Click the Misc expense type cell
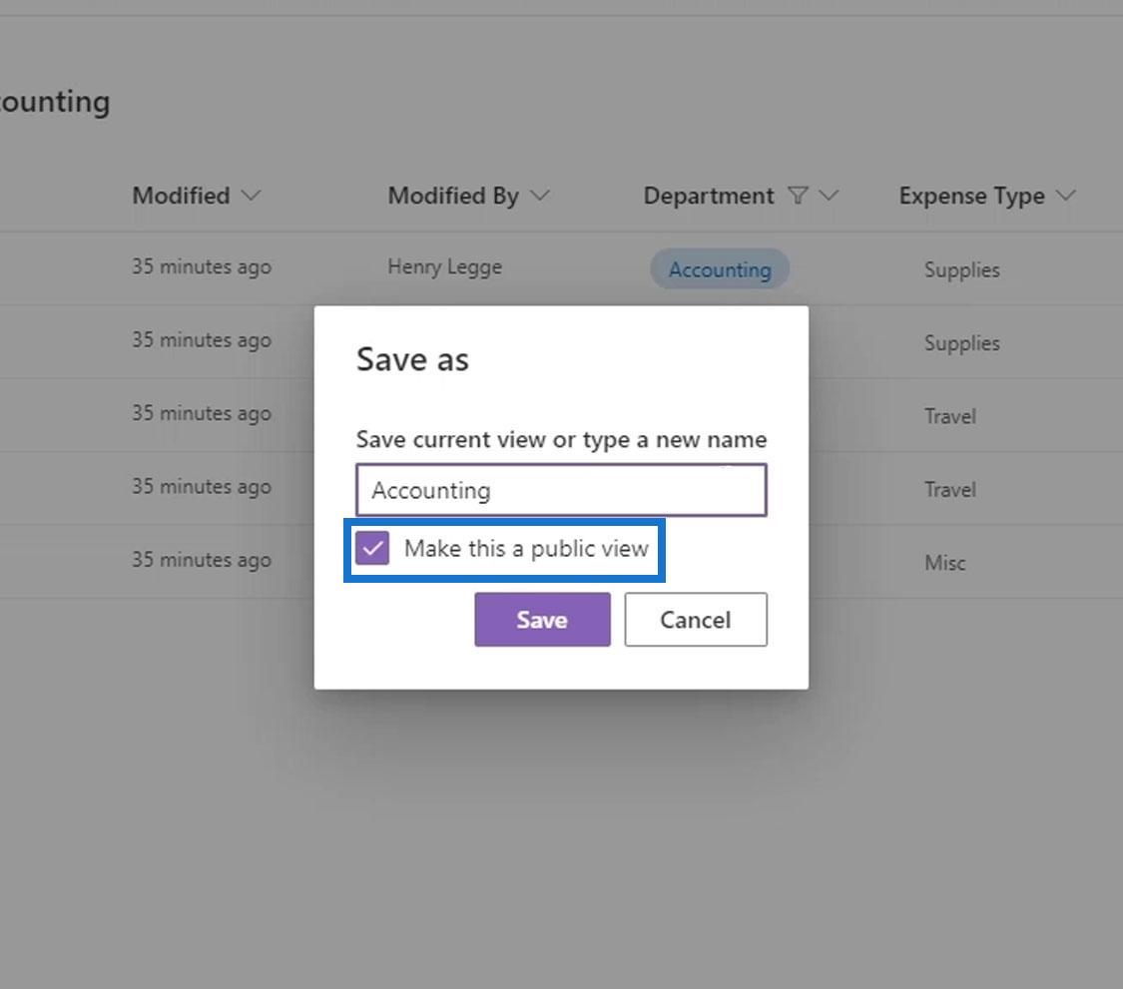 [x=944, y=563]
